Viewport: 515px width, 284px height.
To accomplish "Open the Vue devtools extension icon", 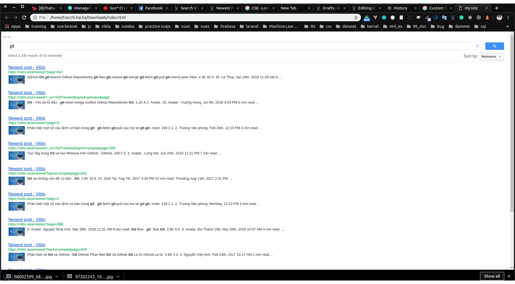I will pos(375,17).
